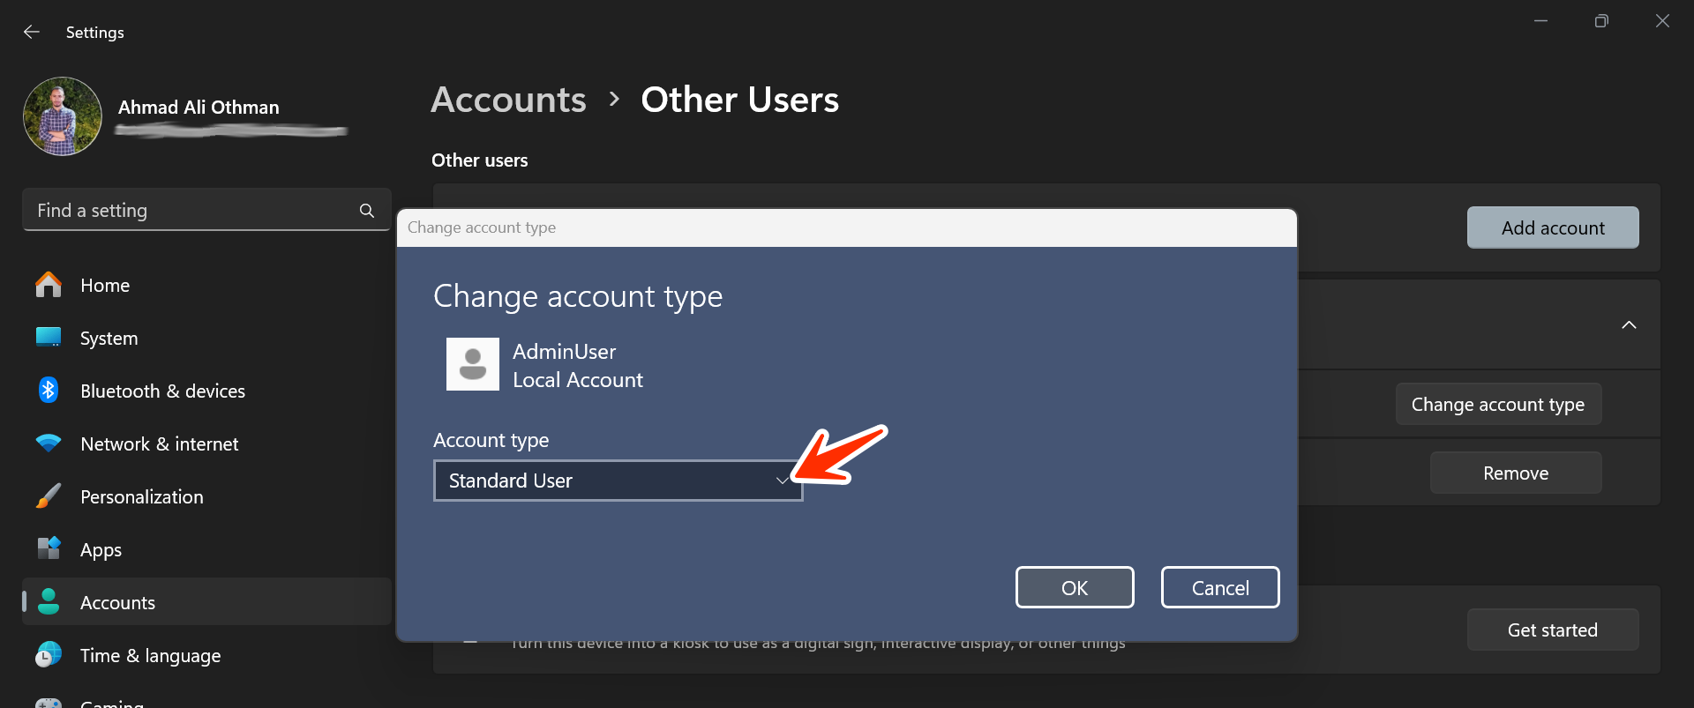Open the Account type dropdown
This screenshot has width=1694, height=708.
618,481
